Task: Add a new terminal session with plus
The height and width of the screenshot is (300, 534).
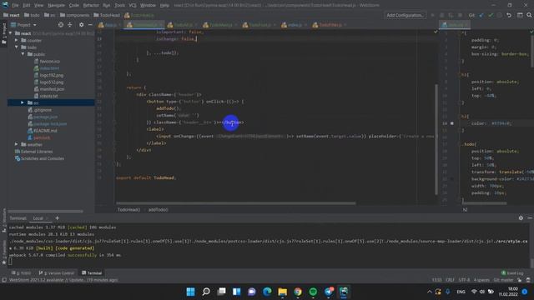Action: [x=58, y=218]
